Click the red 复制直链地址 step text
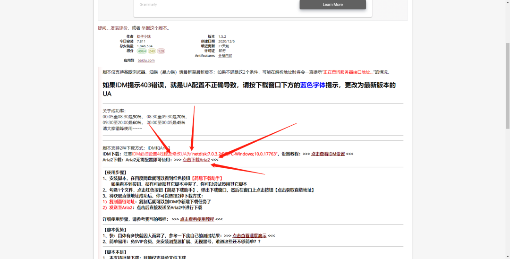Viewport: 510px width, 259px height. (122, 202)
